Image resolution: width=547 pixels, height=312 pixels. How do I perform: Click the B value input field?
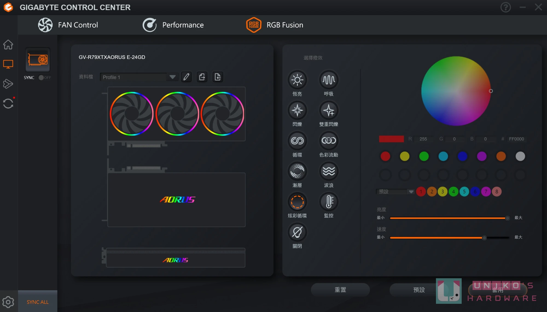485,139
